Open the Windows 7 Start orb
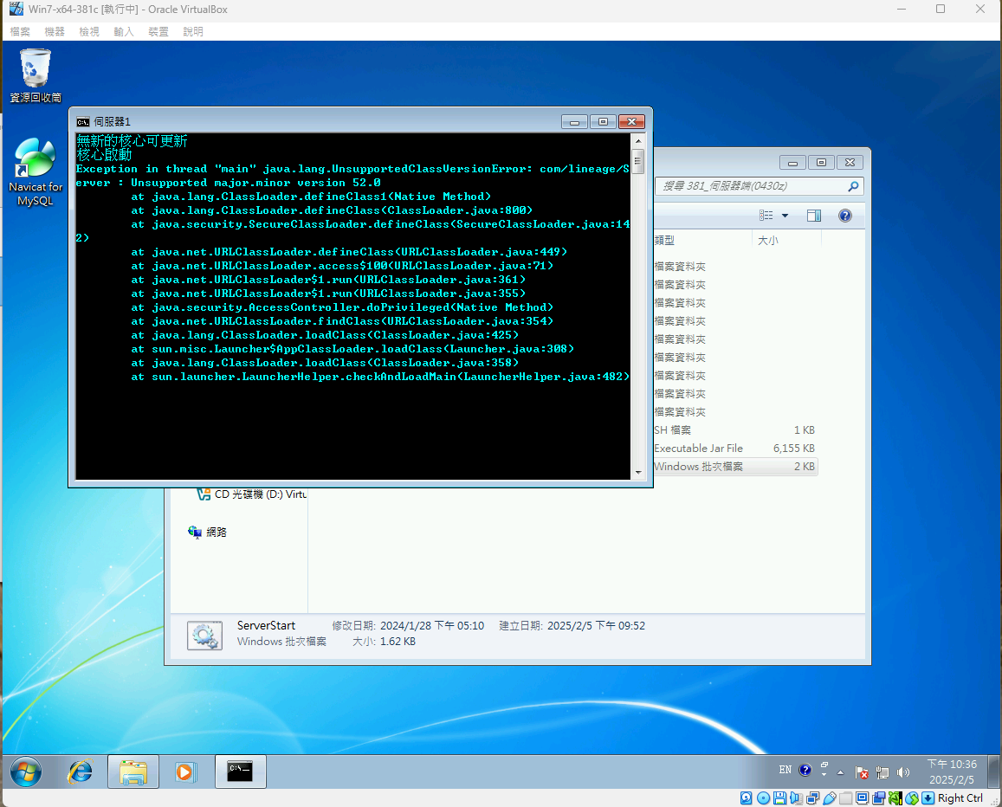 (x=26, y=771)
